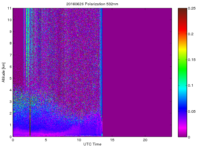Select the 11 tick label on the altitude axis
197x147 pixels.
pyautogui.click(x=9, y=8)
